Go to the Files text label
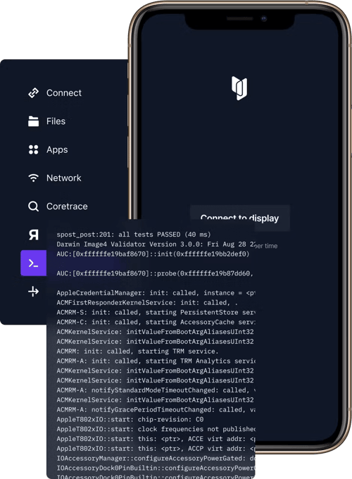352x479 pixels. (56, 121)
